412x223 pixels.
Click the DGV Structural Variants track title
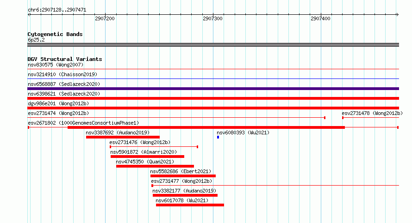pyautogui.click(x=65, y=59)
